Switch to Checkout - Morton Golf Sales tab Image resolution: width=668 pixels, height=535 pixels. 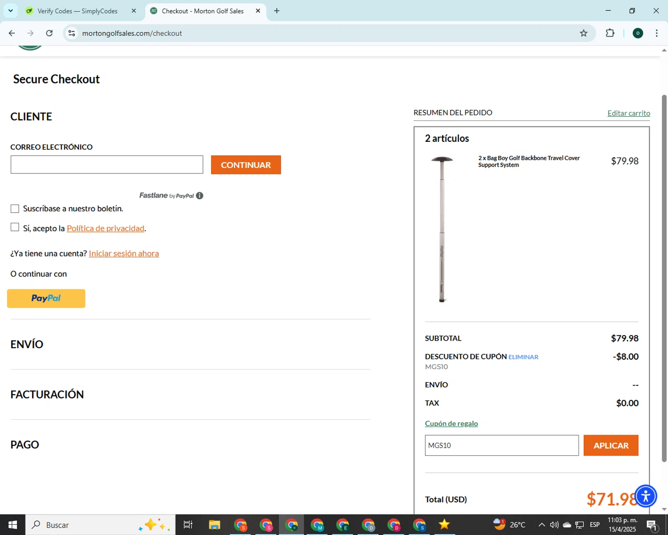tap(203, 11)
